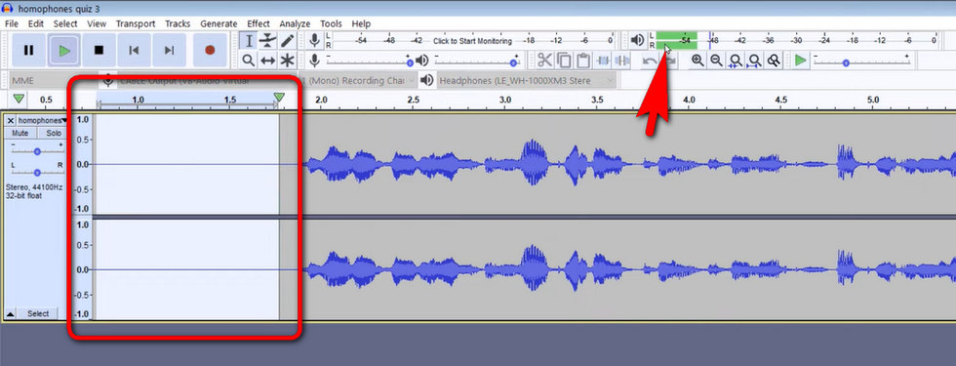
Task: Click the track Select button
Action: pyautogui.click(x=38, y=313)
